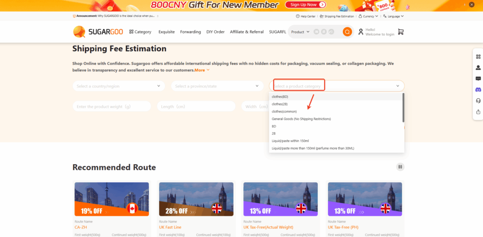
Task: Click the share icon in side panel
Action: pyautogui.click(x=478, y=112)
